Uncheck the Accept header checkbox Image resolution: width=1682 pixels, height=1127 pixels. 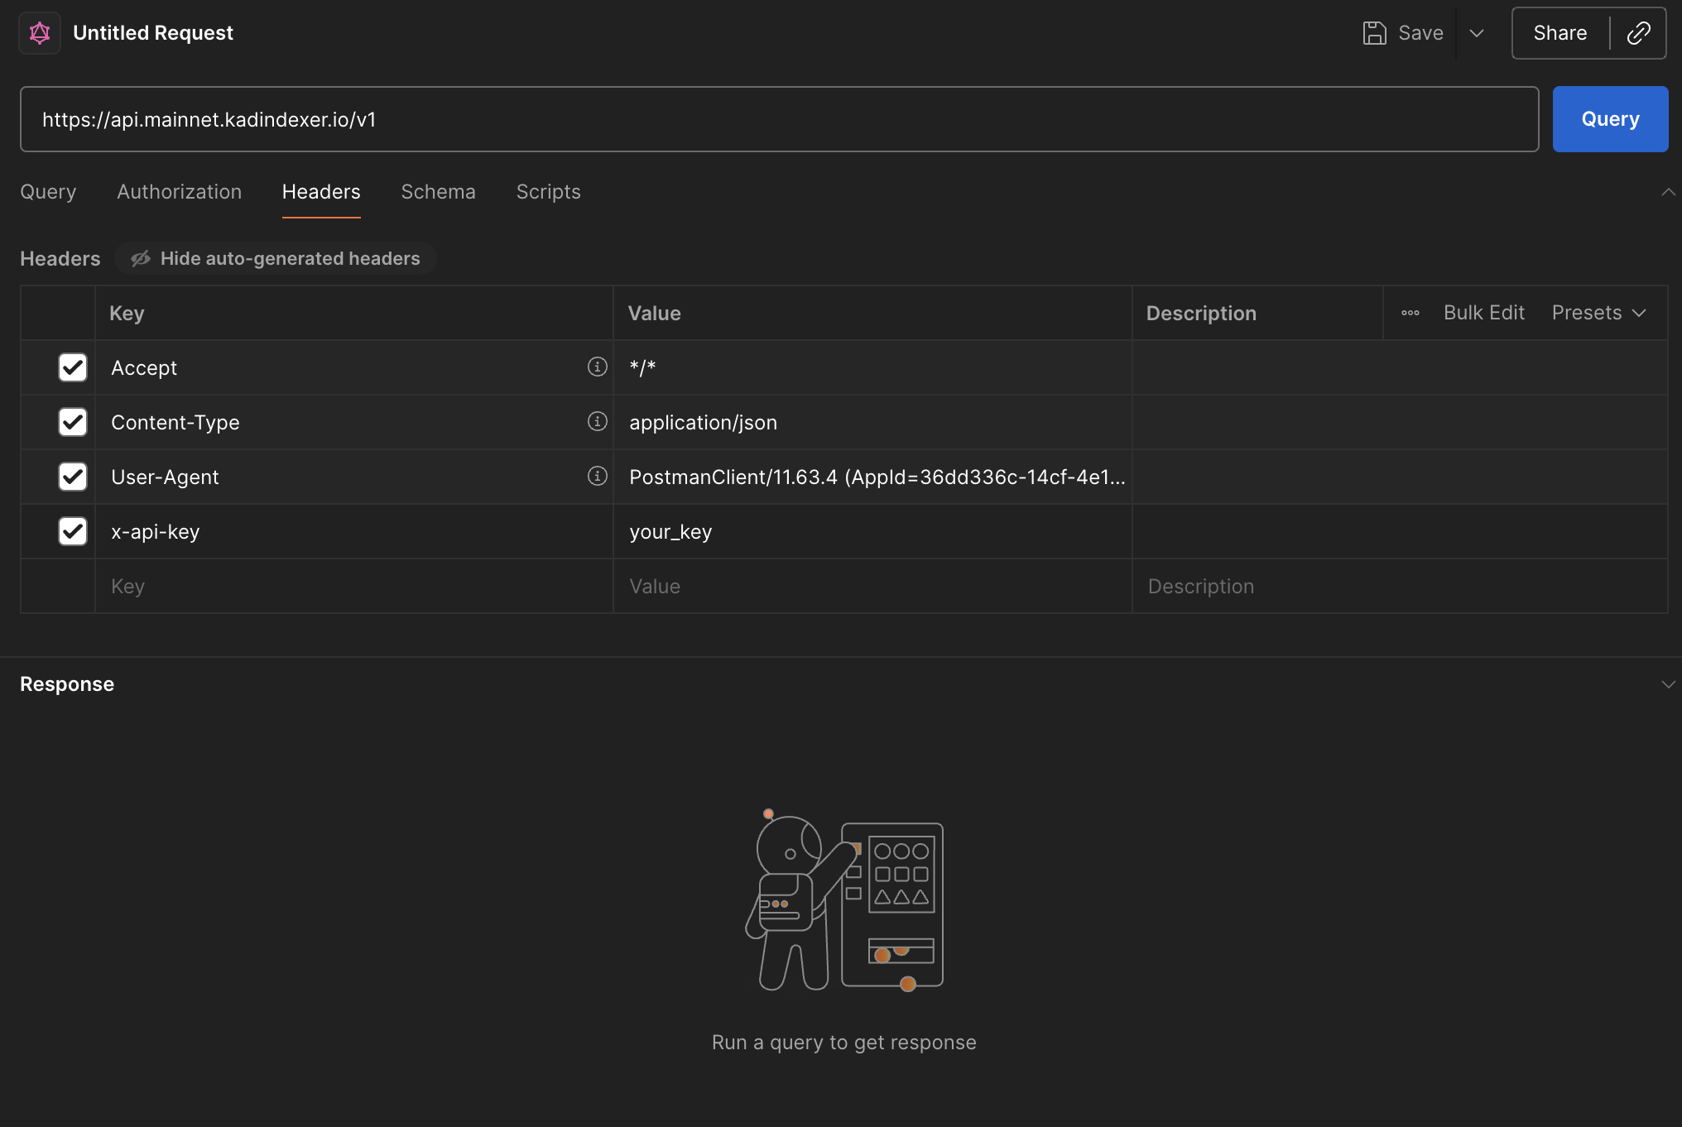(73, 367)
